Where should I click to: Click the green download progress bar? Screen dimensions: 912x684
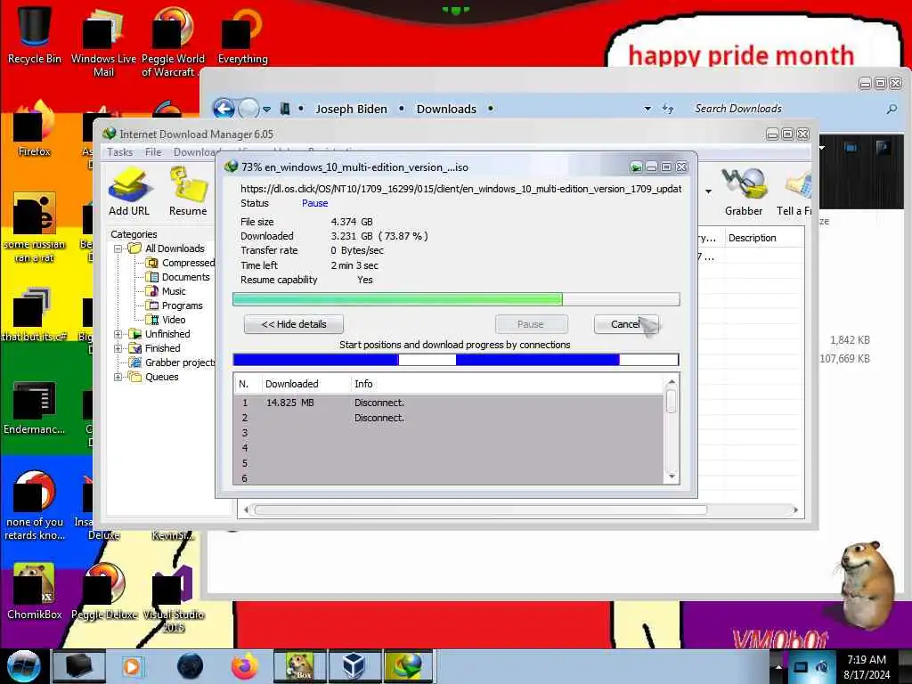(456, 299)
